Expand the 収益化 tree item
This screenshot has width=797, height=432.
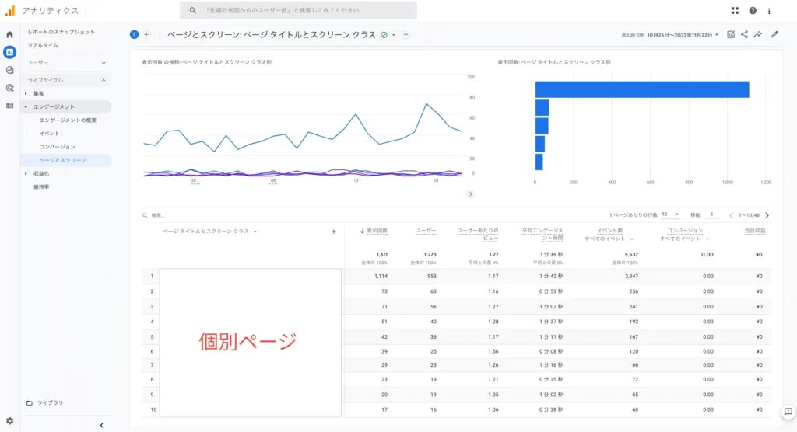26,173
